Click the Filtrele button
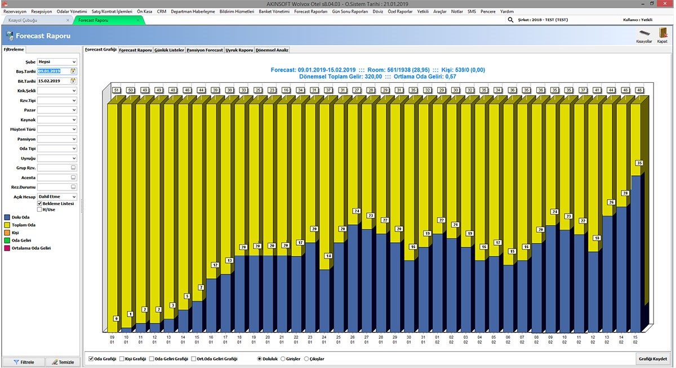This screenshot has width=676, height=368. 23,362
